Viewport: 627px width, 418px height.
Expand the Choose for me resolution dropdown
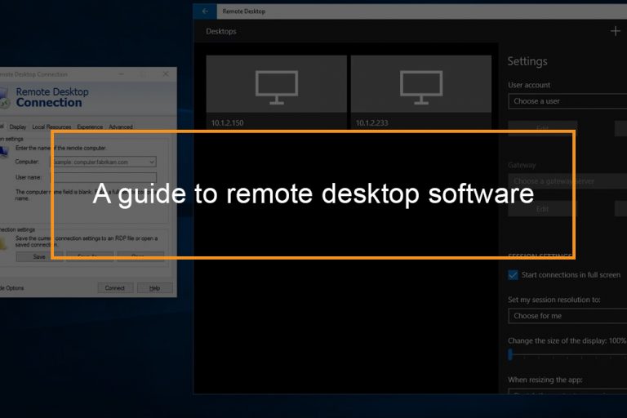tap(567, 316)
